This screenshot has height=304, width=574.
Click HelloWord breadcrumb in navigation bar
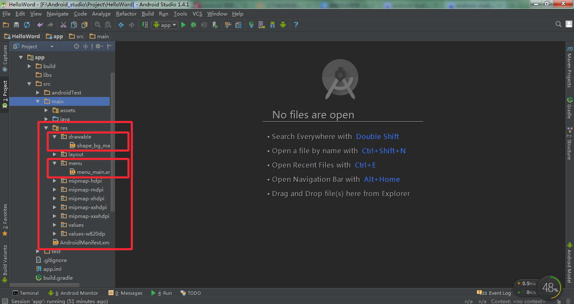tap(22, 37)
